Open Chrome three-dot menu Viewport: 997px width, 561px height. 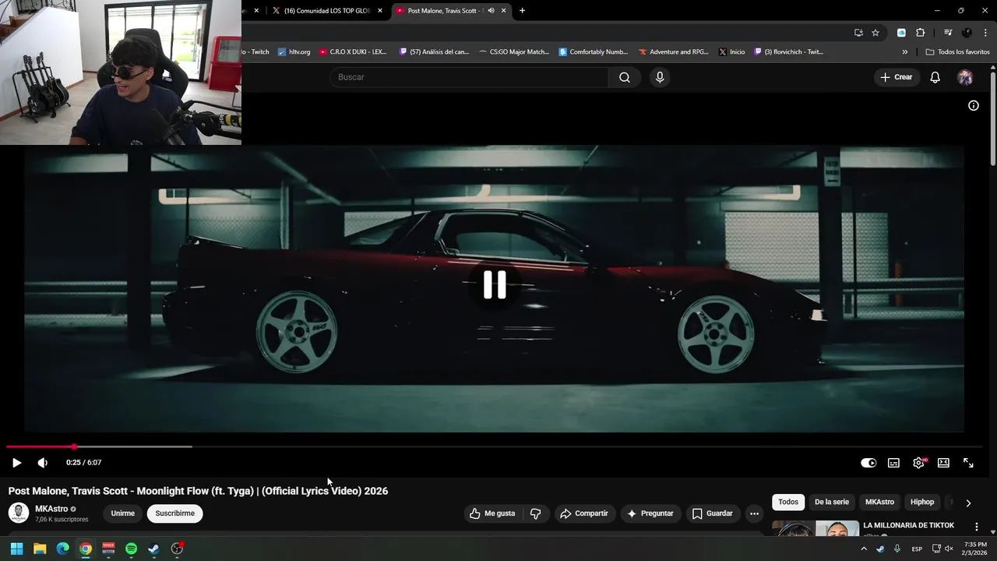click(985, 33)
